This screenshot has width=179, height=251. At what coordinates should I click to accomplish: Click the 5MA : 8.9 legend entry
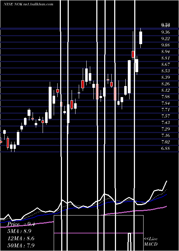coord(19,231)
